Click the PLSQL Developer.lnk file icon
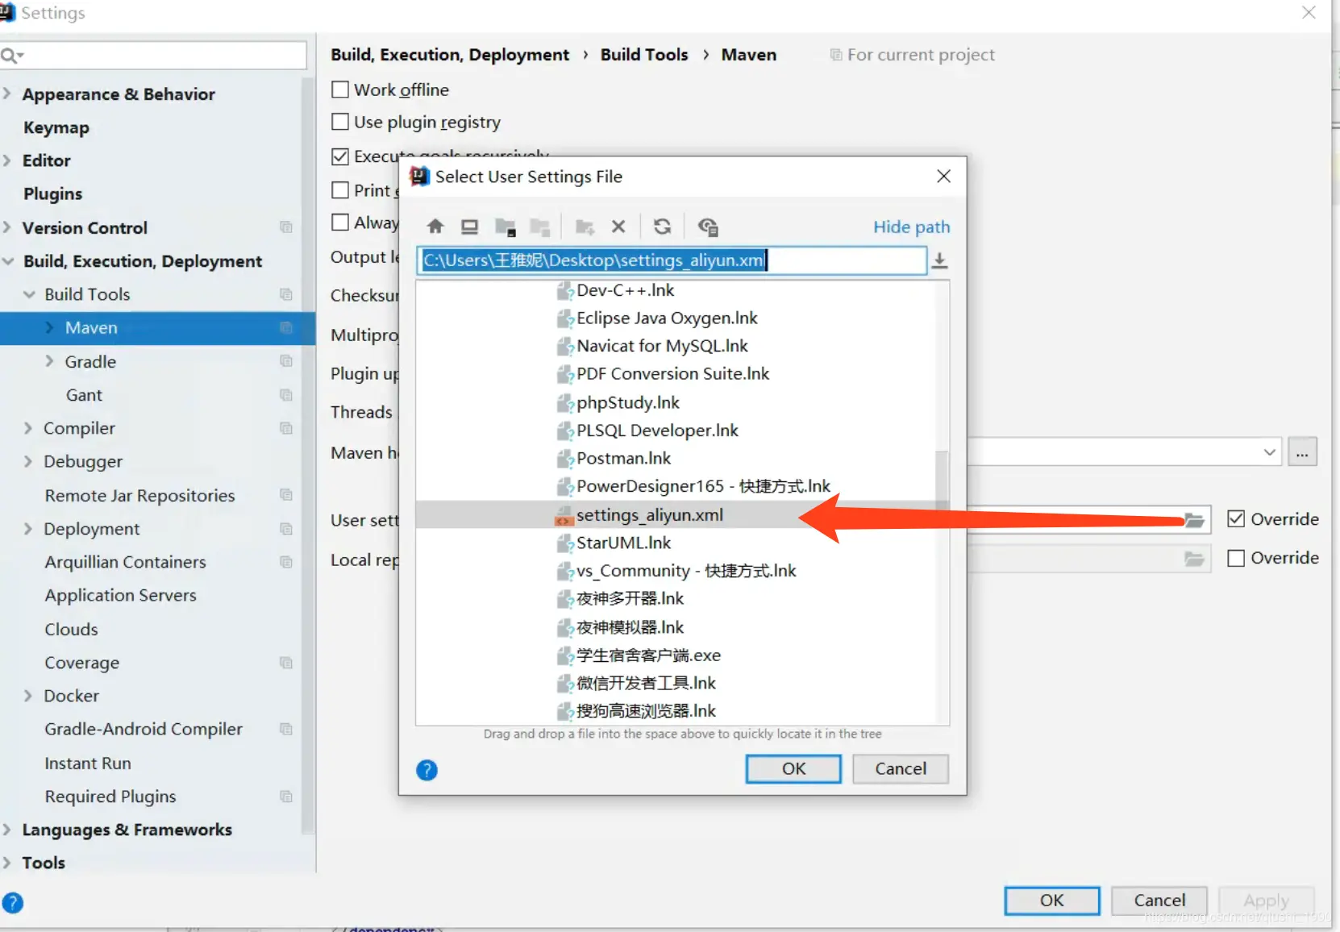The width and height of the screenshot is (1340, 932). [x=564, y=431]
